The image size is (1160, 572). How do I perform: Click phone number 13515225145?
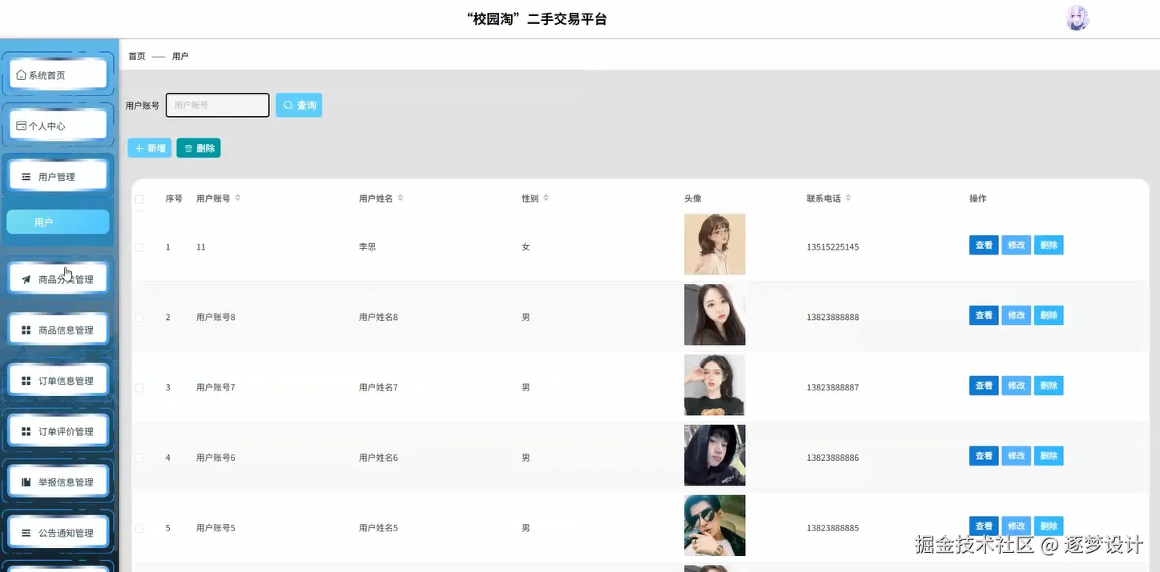tap(832, 247)
